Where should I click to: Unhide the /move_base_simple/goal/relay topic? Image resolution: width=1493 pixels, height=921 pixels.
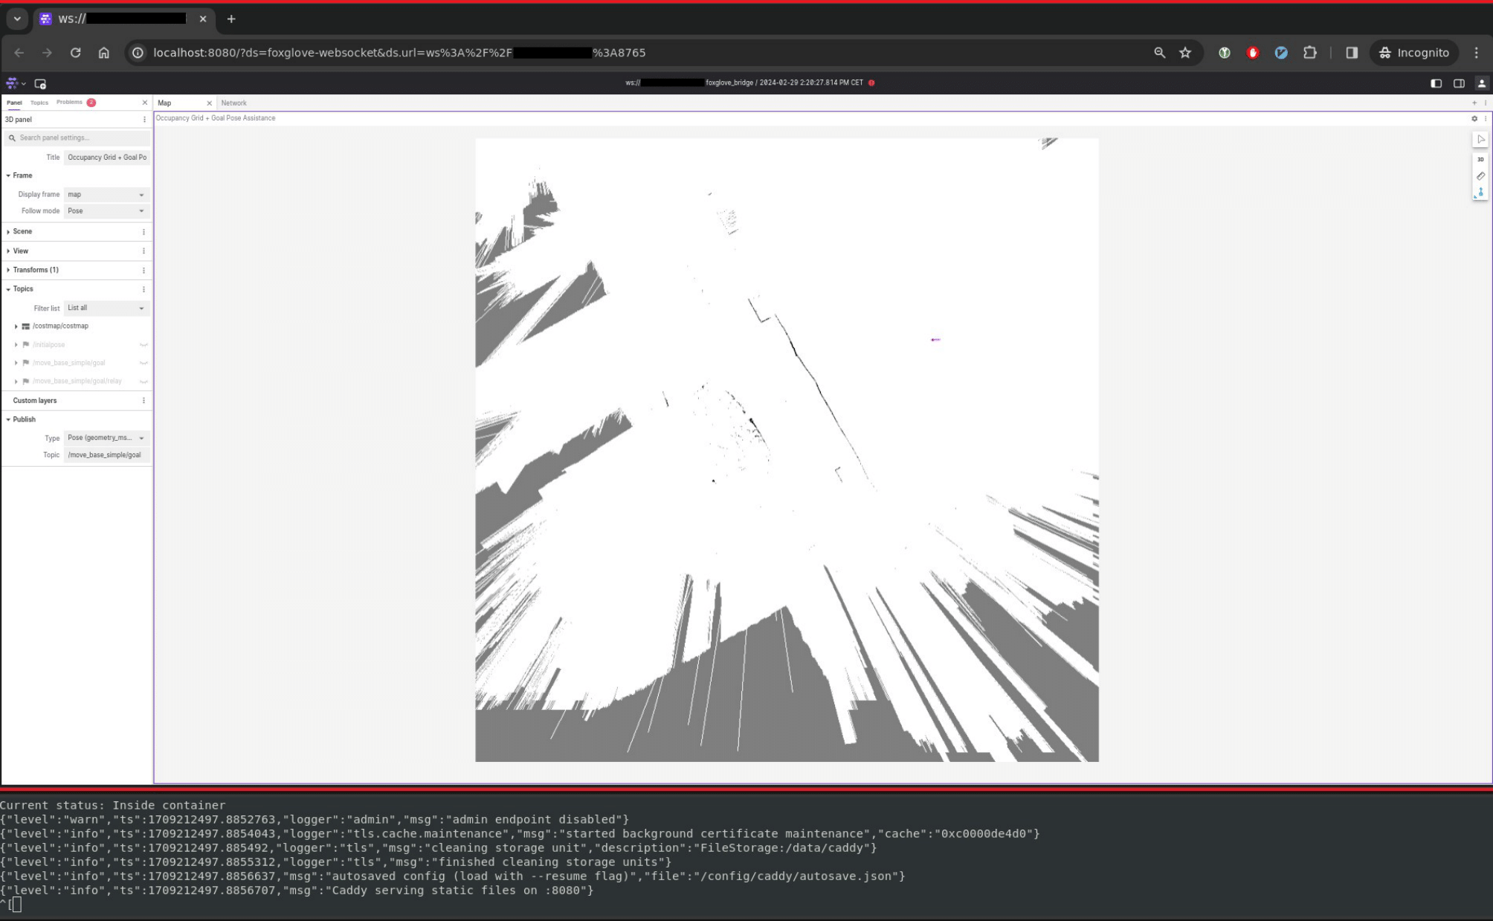144,381
